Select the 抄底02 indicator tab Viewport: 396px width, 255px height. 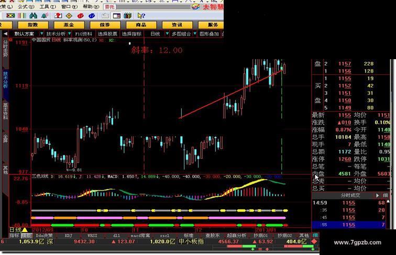pyautogui.click(x=284, y=235)
